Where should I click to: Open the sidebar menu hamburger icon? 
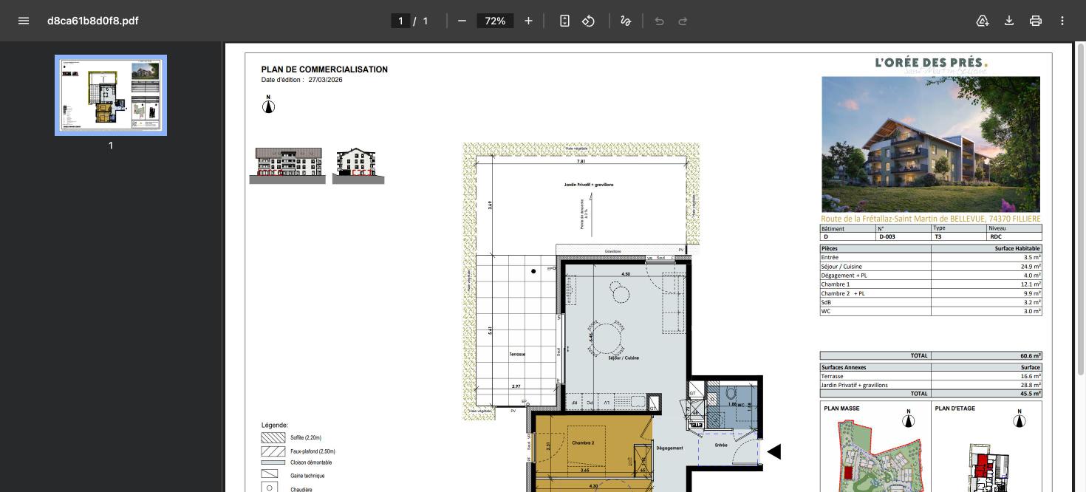[24, 21]
